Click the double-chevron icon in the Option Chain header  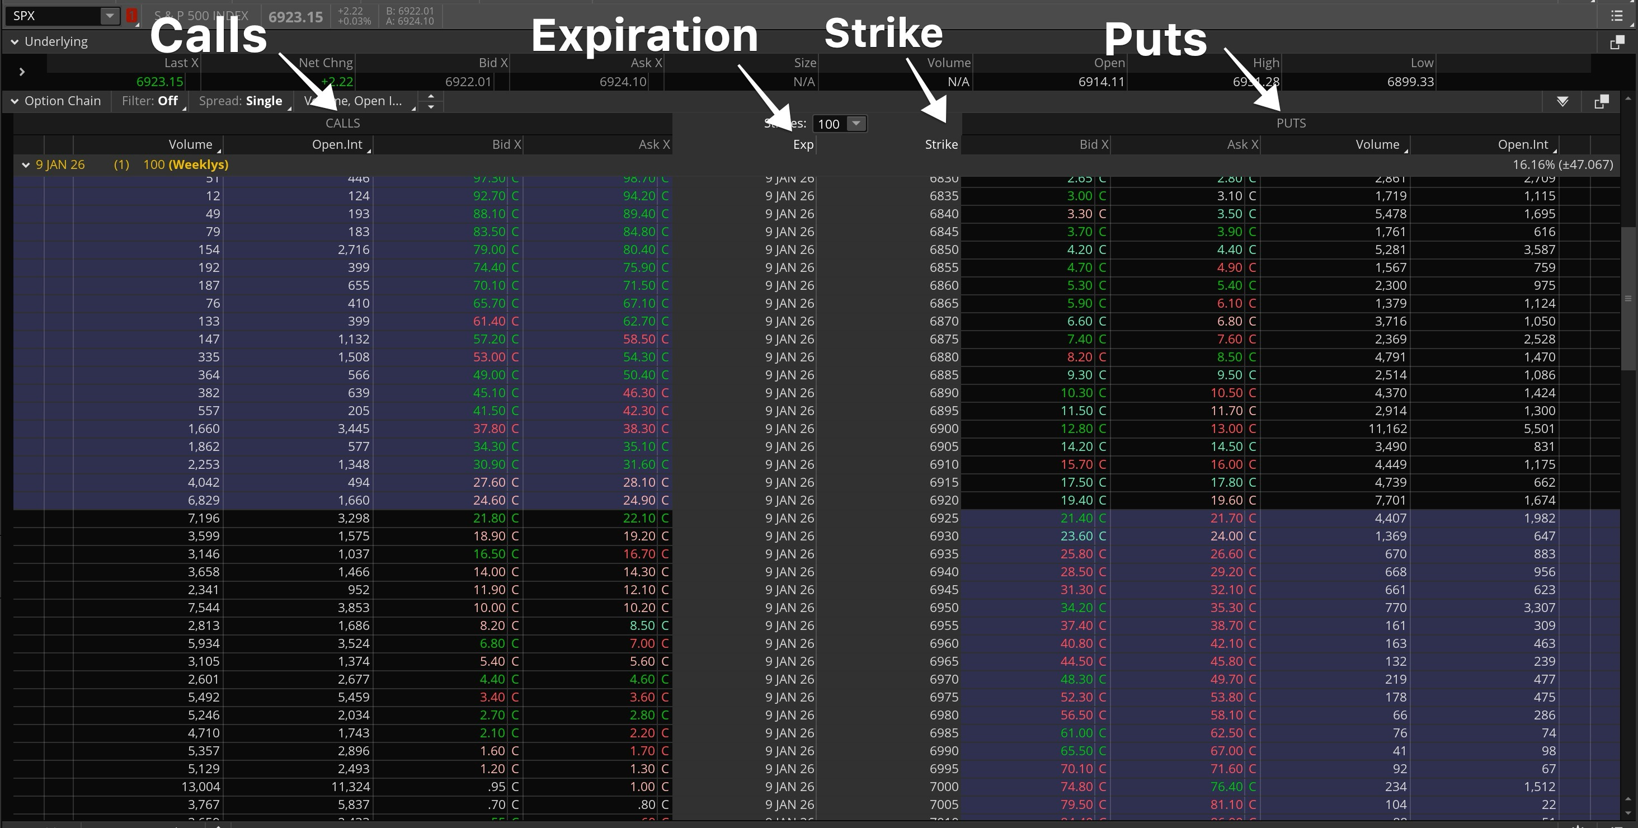(x=1562, y=102)
